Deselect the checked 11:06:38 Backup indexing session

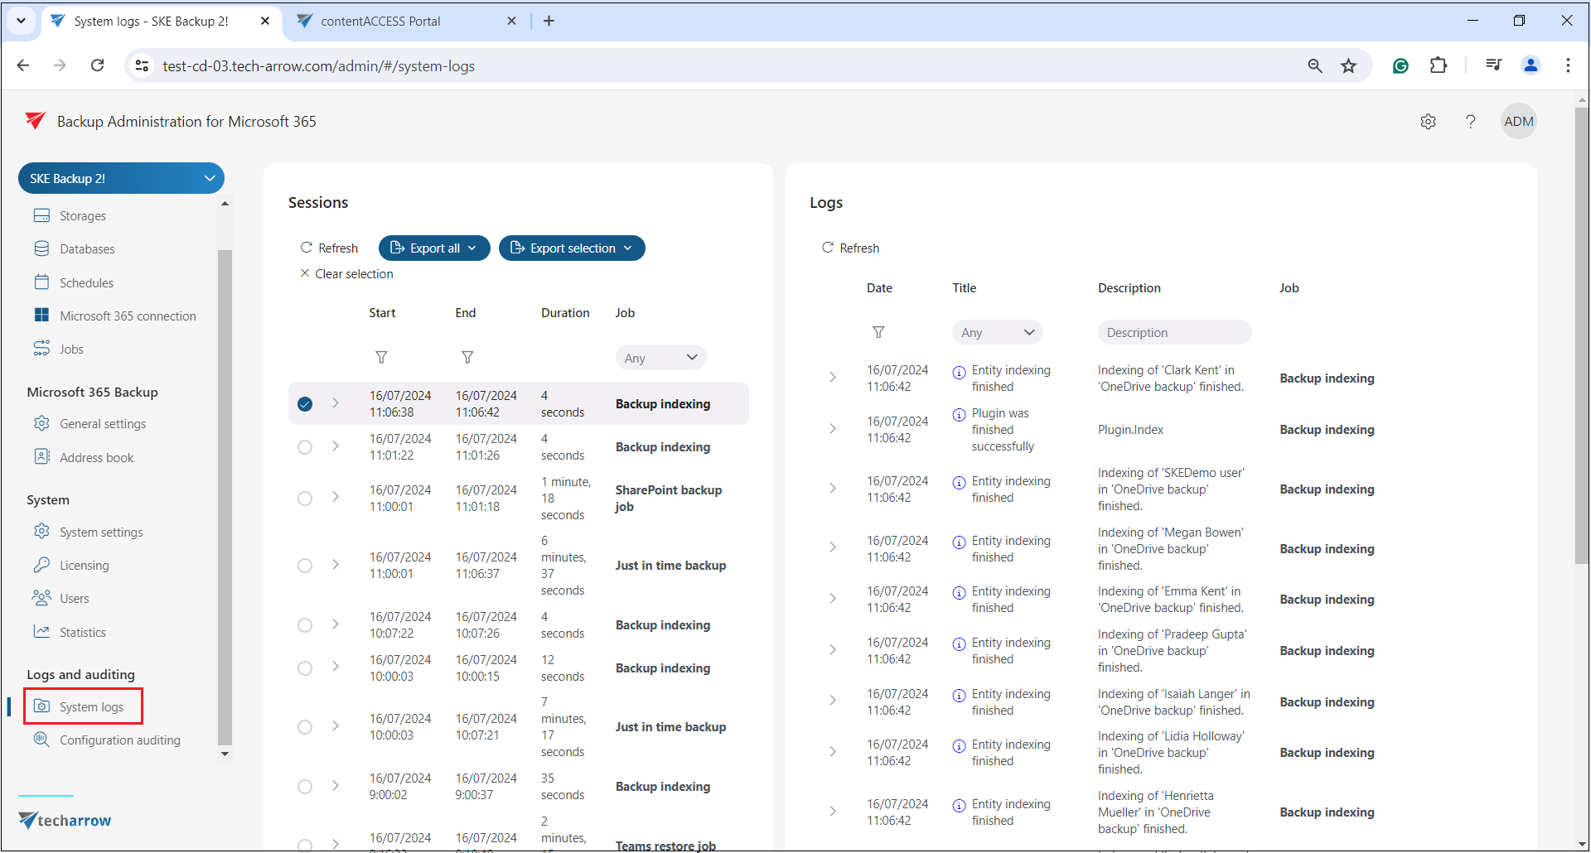point(305,404)
